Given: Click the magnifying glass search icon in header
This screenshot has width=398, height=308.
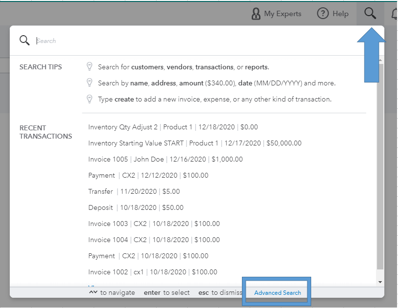Looking at the screenshot, I should [370, 14].
